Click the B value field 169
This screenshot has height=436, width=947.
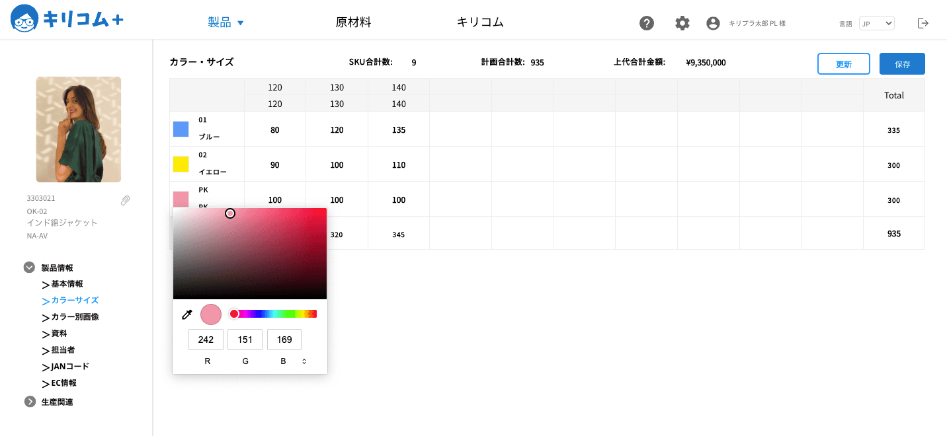(284, 340)
